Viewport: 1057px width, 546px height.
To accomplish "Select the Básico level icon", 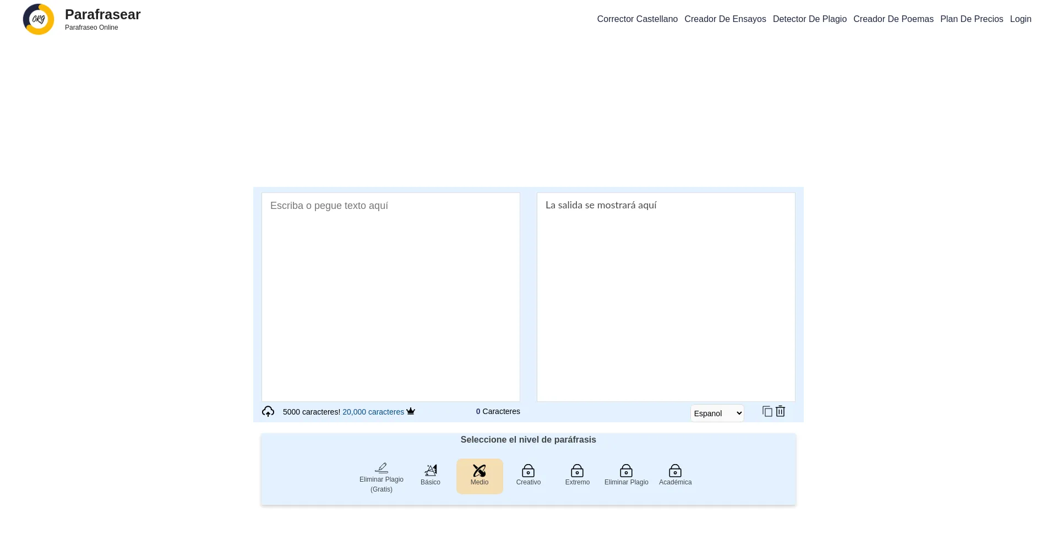I will (431, 470).
